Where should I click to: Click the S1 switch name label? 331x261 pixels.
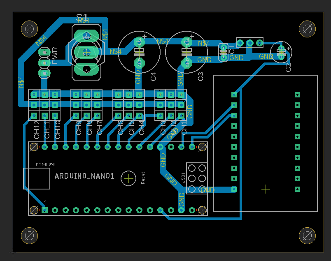[x=82, y=17]
